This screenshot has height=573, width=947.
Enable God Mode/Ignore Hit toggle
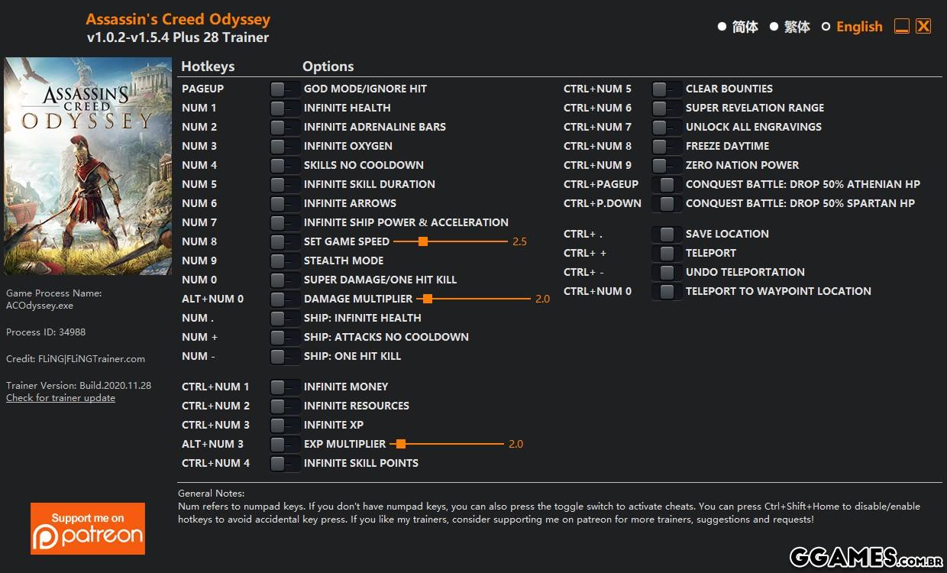point(284,89)
